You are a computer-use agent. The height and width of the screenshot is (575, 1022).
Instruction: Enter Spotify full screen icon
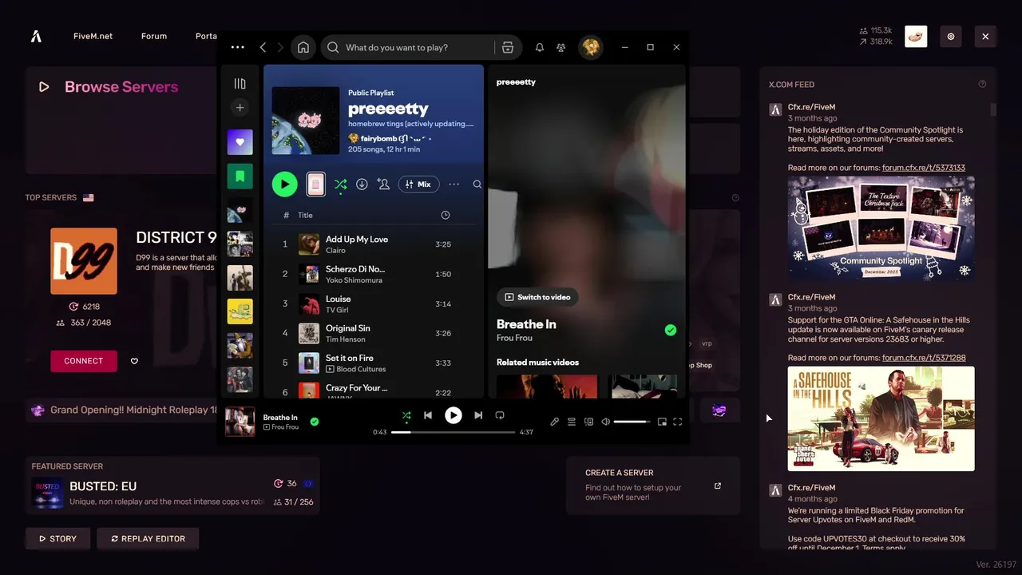tap(678, 422)
